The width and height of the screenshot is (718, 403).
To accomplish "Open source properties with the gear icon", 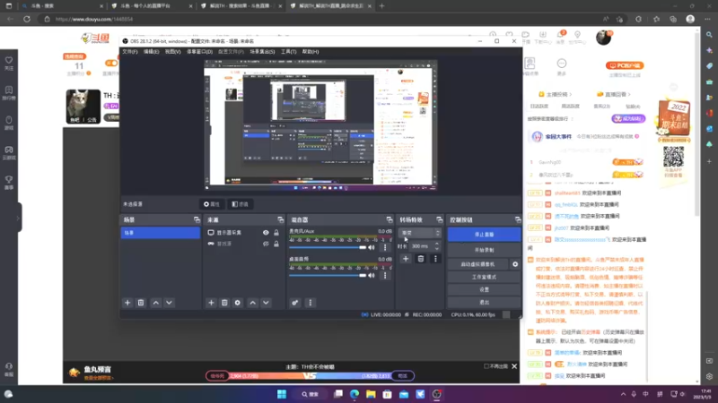I will point(237,303).
